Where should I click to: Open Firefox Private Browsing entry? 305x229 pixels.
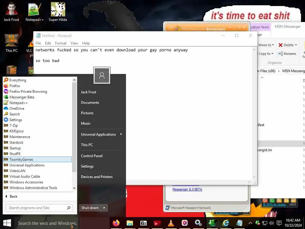(x=37, y=91)
